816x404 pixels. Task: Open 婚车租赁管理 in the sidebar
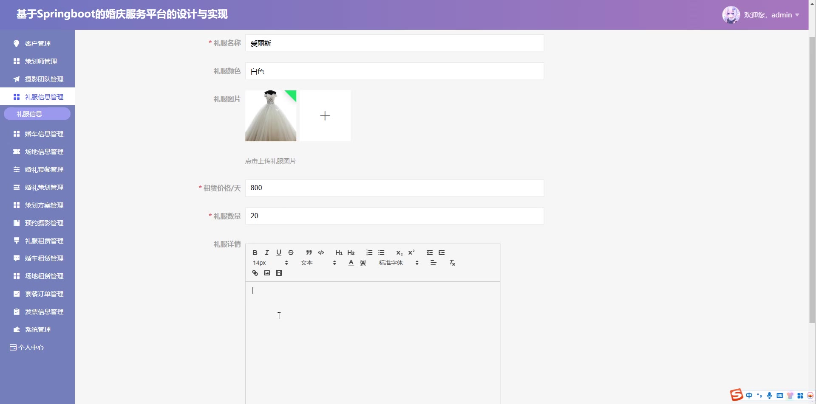pos(37,258)
